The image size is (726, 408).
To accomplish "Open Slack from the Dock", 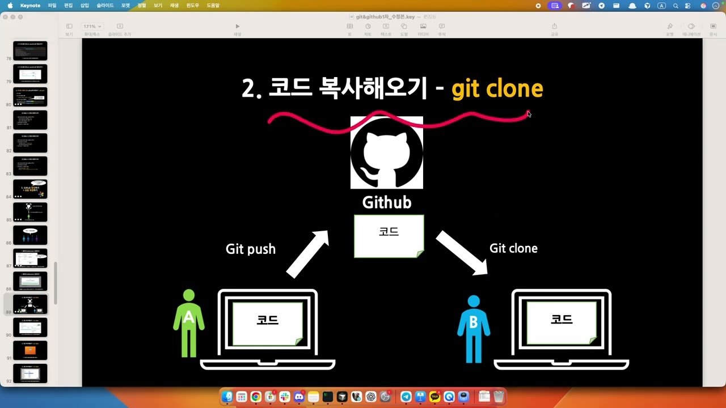I will point(285,397).
